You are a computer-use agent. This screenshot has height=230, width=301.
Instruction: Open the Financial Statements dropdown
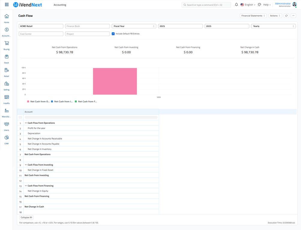(253, 16)
